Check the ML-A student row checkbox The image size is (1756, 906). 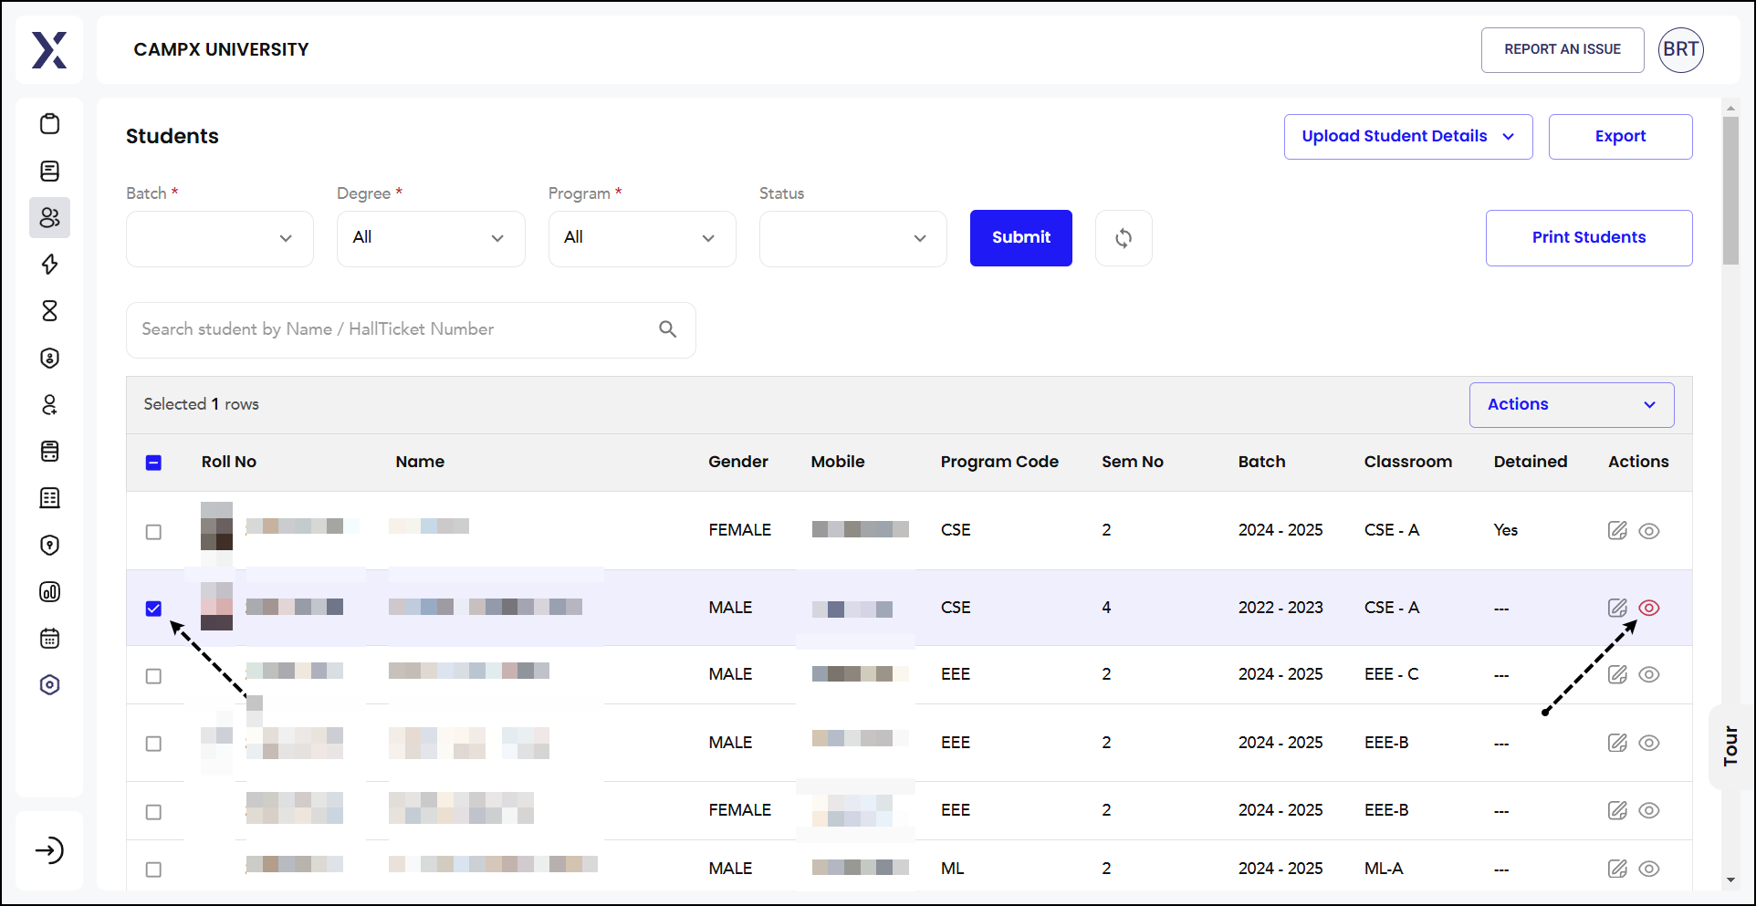pyautogui.click(x=153, y=870)
